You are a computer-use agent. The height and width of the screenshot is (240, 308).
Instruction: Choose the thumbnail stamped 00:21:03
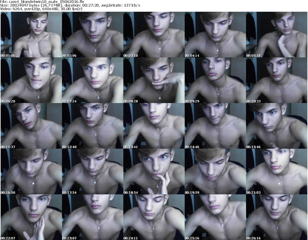tap(277, 172)
